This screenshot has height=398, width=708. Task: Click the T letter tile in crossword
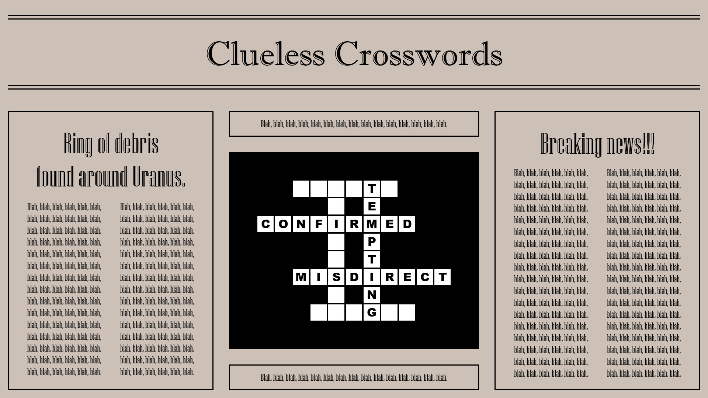pos(371,189)
